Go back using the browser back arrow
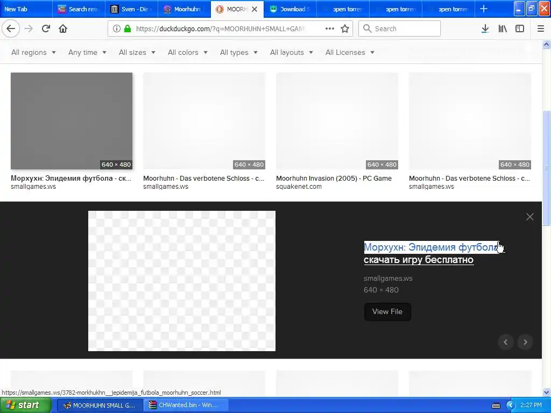The image size is (551, 413). (11, 29)
